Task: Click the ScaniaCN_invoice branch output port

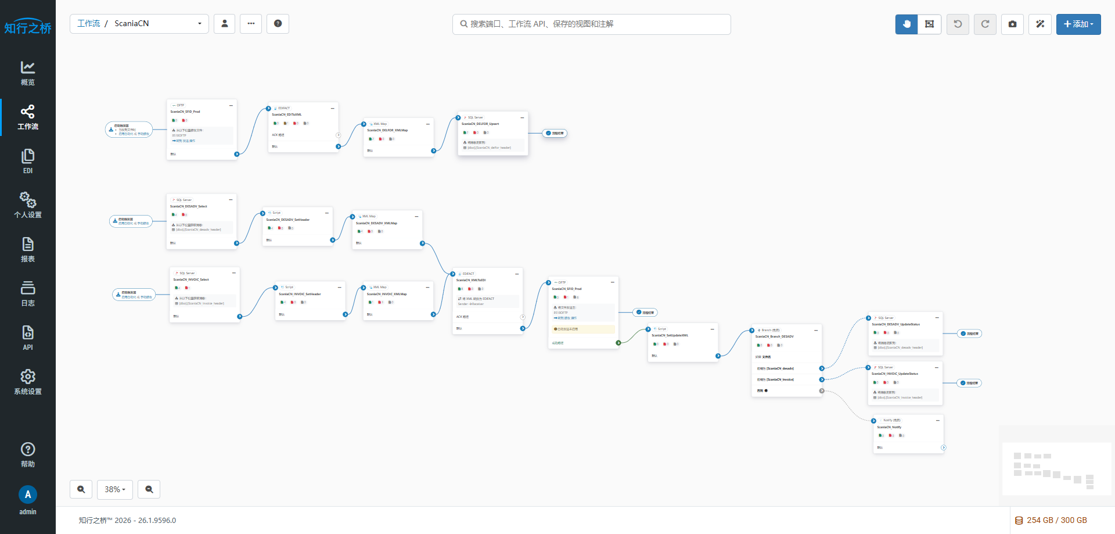Action: pyautogui.click(x=822, y=379)
